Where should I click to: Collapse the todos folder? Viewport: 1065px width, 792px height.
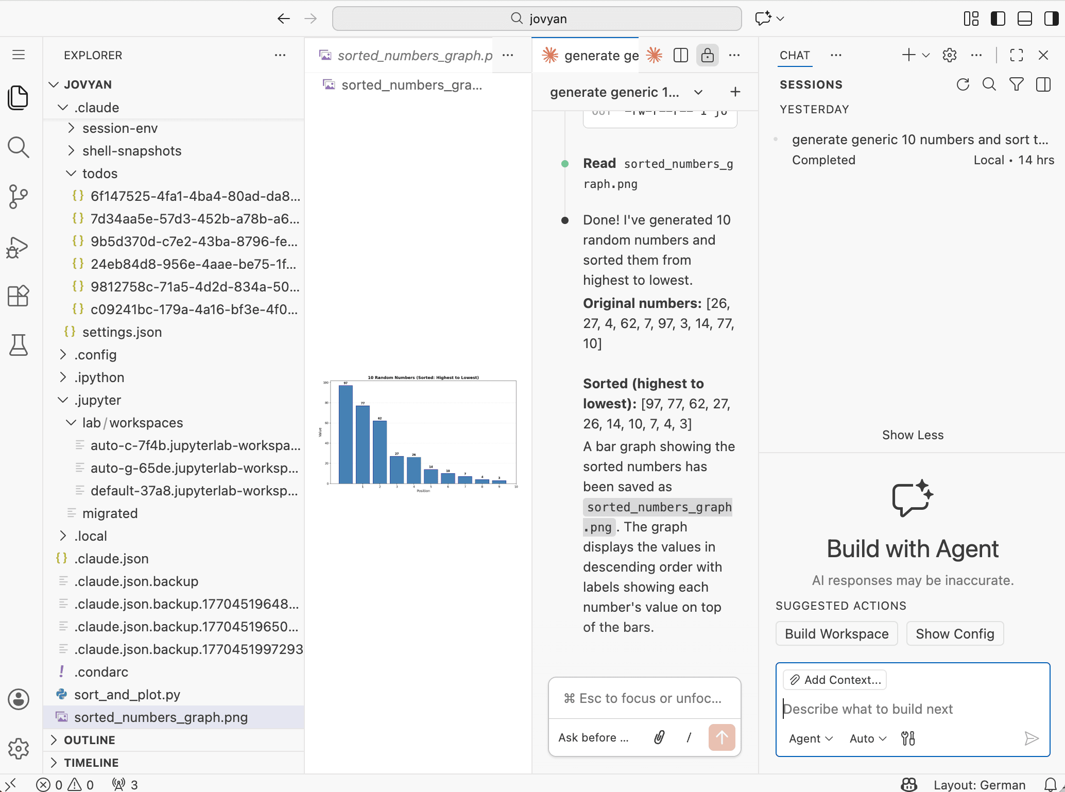tap(71, 174)
